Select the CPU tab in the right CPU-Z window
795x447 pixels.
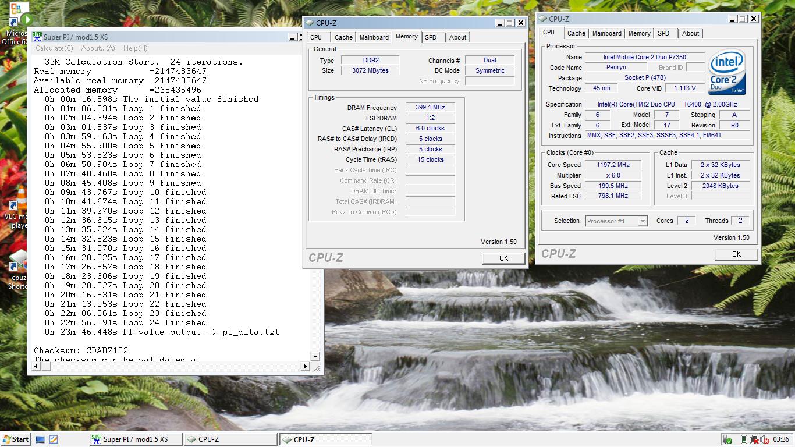coord(549,33)
